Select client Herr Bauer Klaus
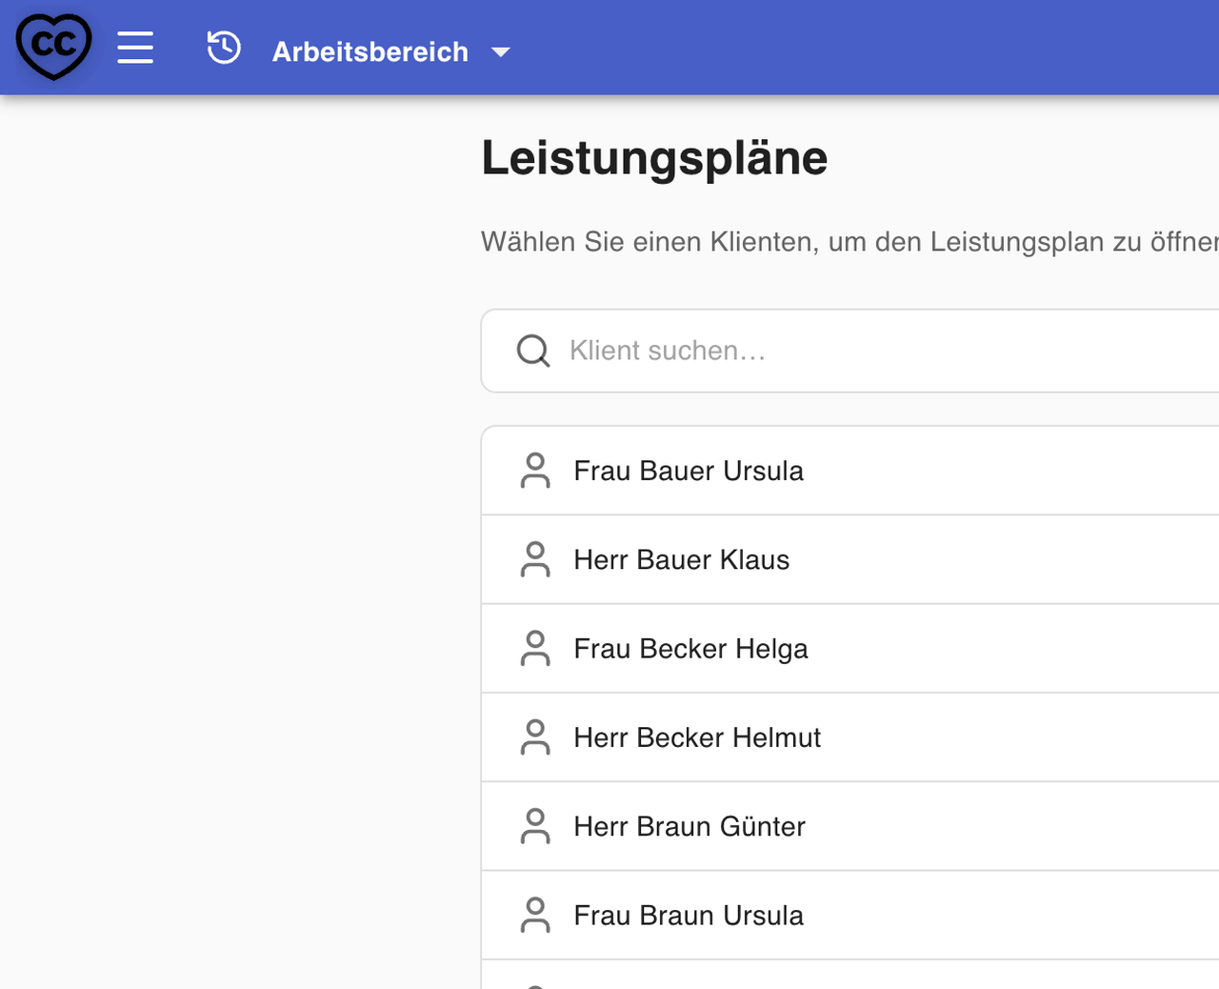The height and width of the screenshot is (989, 1219). 850,559
